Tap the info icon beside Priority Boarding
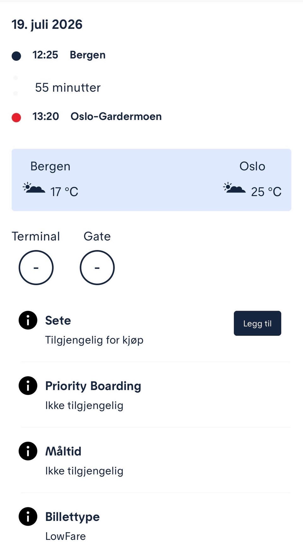This screenshot has height=557, width=303. pos(28,386)
